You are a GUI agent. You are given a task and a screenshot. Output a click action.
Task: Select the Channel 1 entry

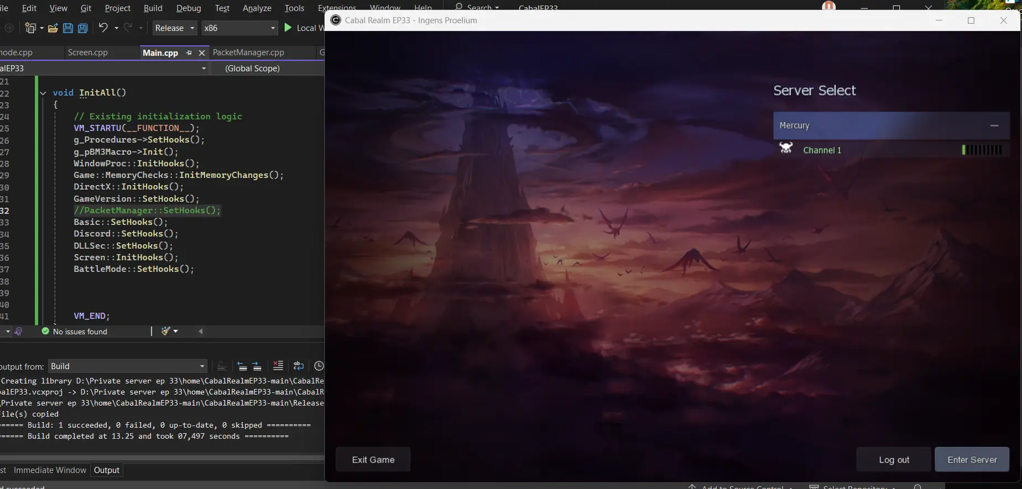[x=891, y=150]
